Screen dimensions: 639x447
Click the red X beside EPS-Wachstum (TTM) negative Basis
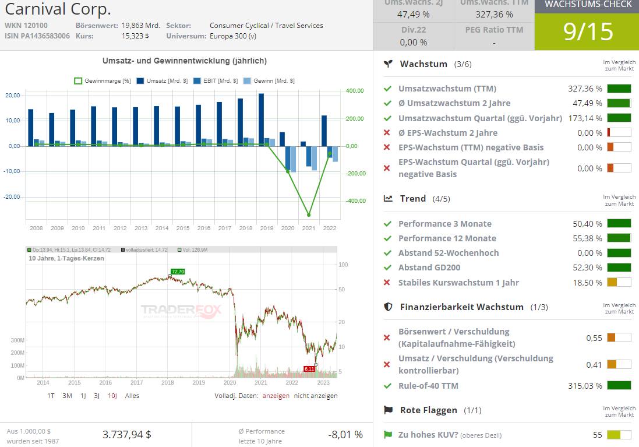pos(387,147)
